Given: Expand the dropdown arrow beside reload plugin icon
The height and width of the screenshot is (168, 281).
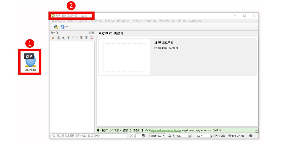Looking at the screenshot, I should (67, 27).
